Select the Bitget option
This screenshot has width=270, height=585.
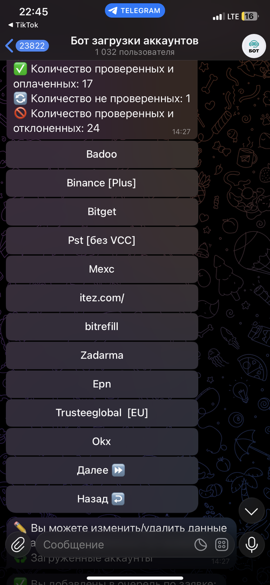tap(102, 212)
